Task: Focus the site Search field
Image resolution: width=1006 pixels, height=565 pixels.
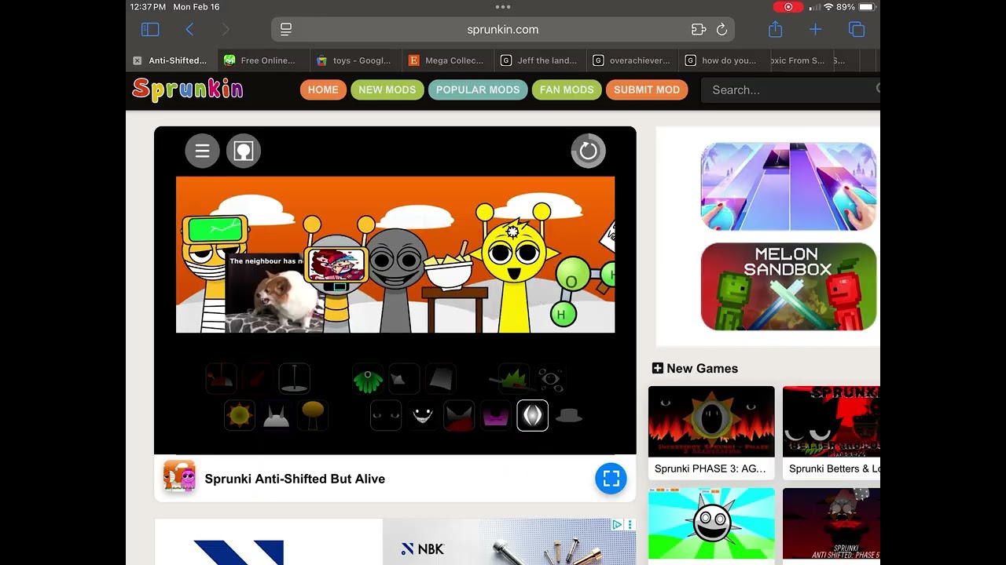Action: click(790, 90)
